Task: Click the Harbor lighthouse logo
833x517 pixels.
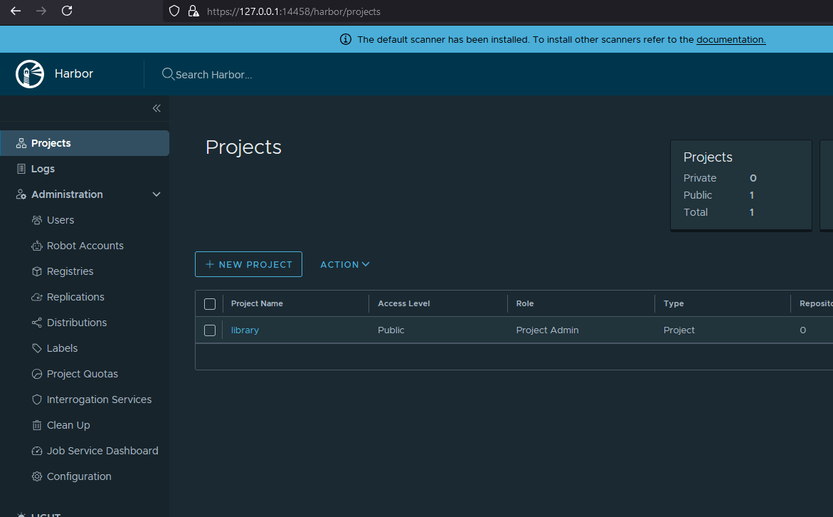Action: coord(30,74)
